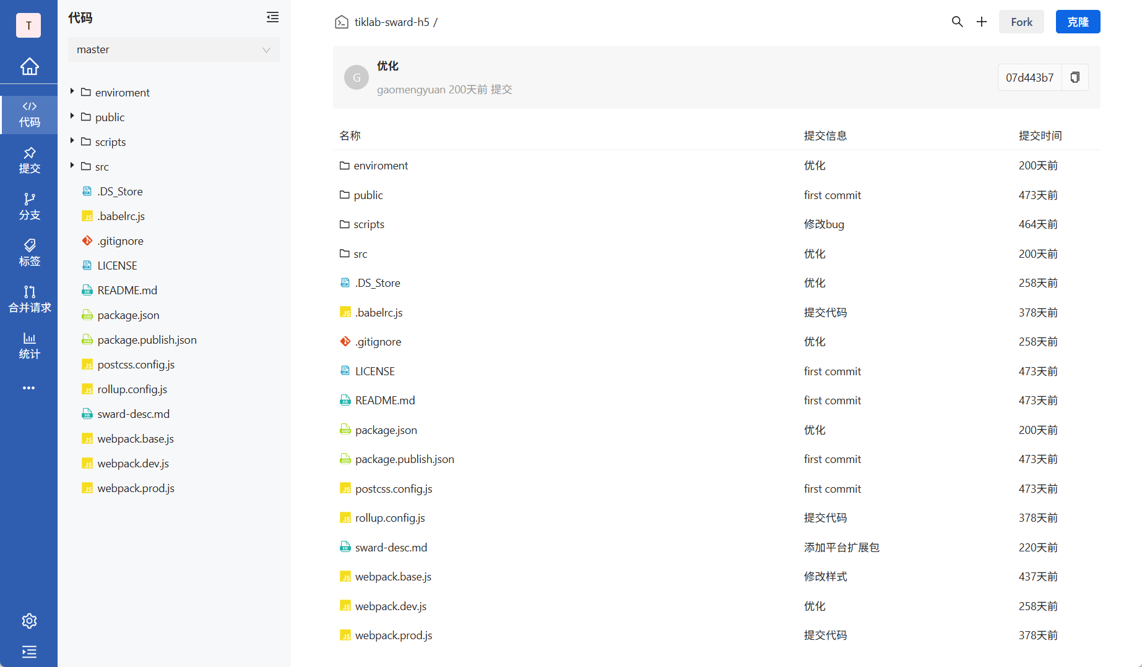Click the 代码 sidebar menu item
Viewport: 1142px width, 667px height.
(29, 114)
